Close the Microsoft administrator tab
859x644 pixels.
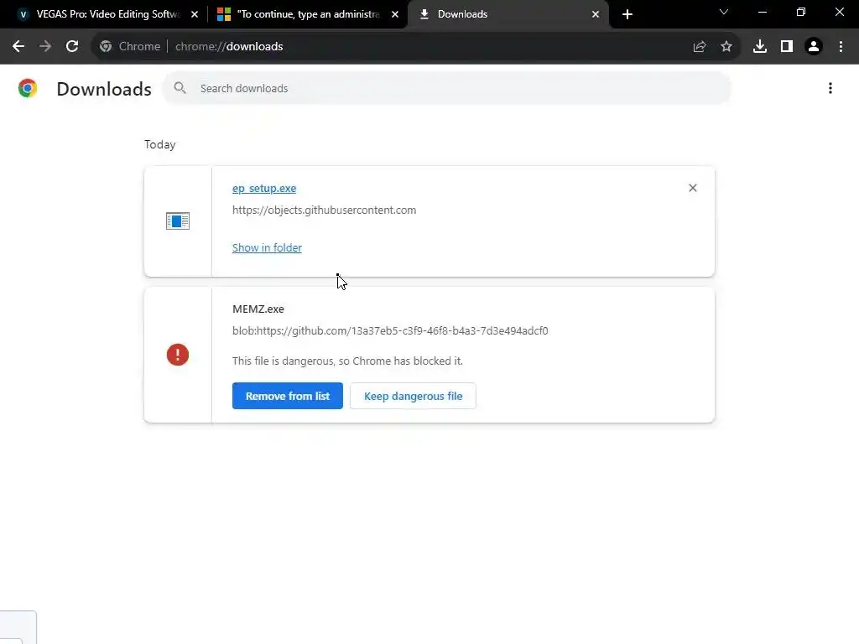(x=395, y=14)
